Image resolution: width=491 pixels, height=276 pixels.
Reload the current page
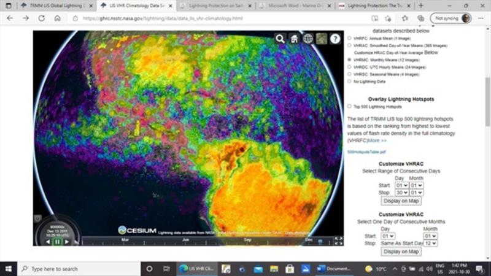click(41, 18)
